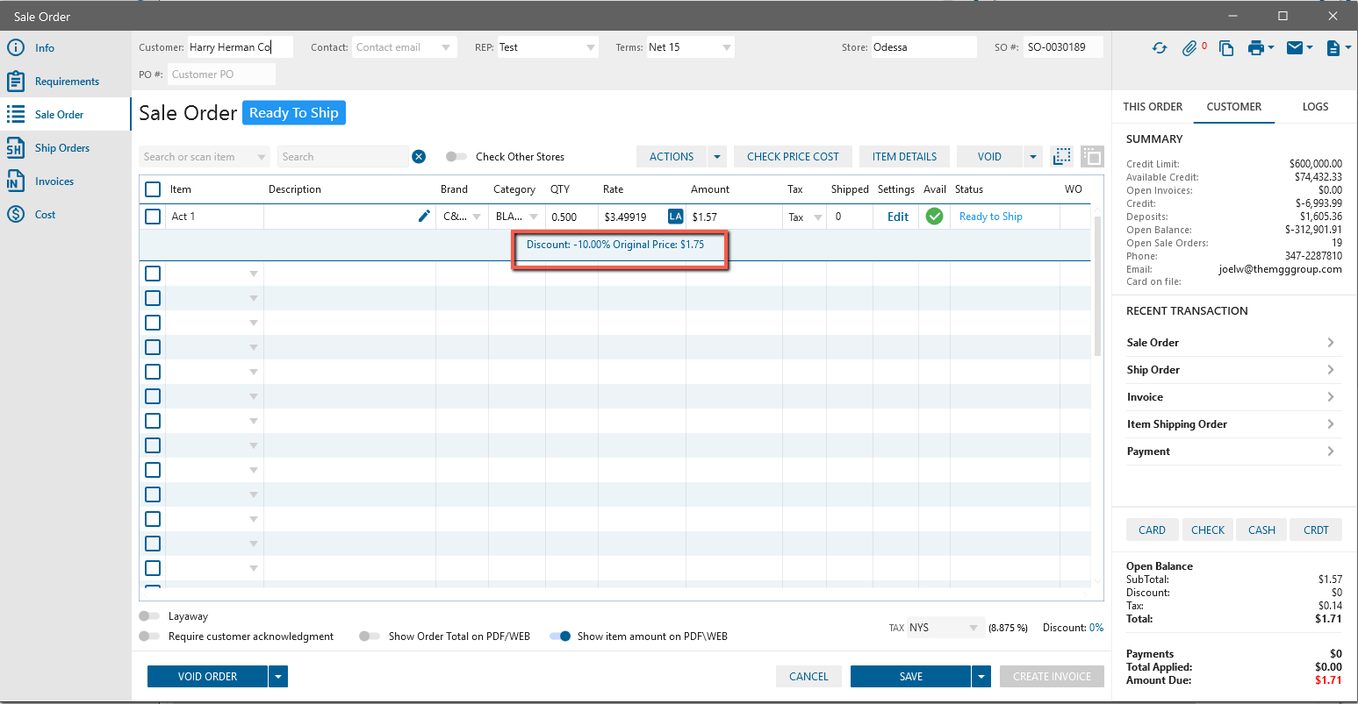This screenshot has width=1358, height=704.
Task: Open the Info section icon in sidebar
Action: (15, 47)
